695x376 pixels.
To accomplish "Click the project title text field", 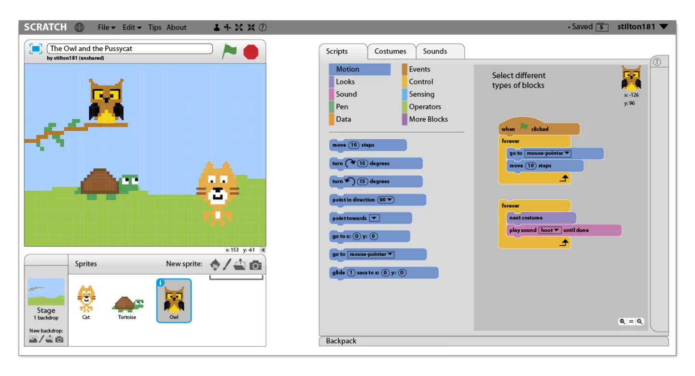I will 129,48.
